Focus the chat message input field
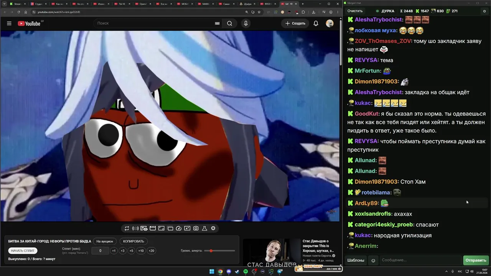Screen dimensions: 491x276 pyautogui.click(x=420, y=260)
